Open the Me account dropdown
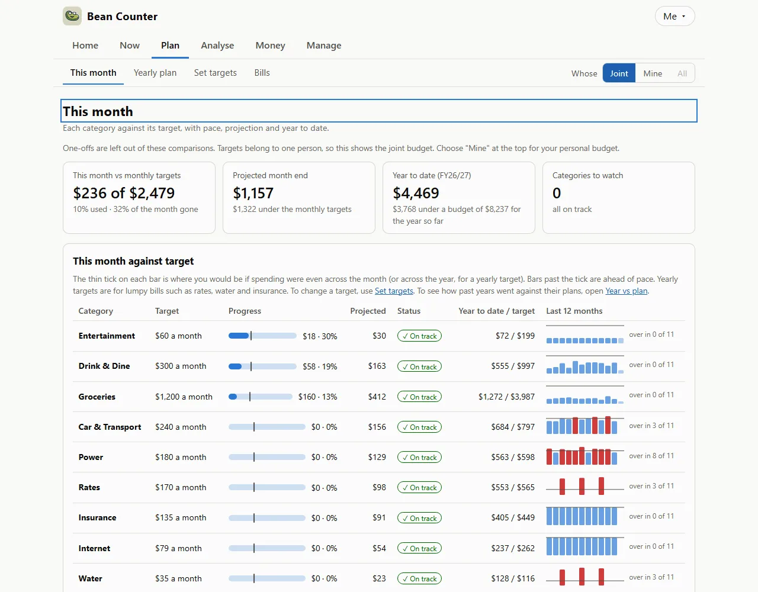 pos(675,16)
